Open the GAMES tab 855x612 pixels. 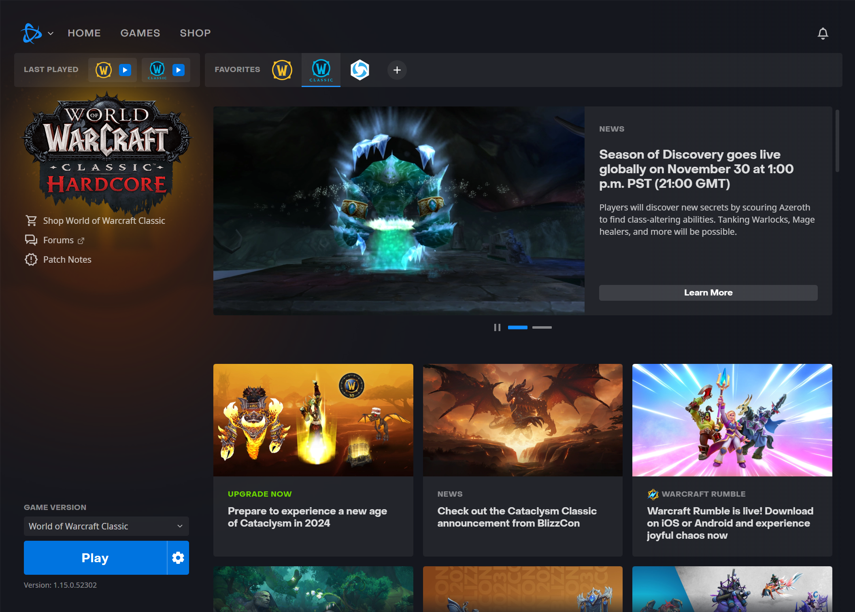point(140,33)
